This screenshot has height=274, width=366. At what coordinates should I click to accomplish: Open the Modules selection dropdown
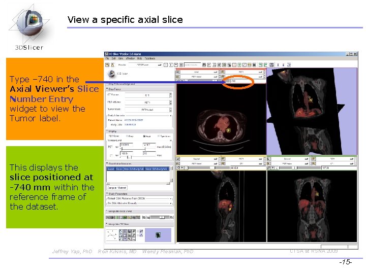[145, 65]
